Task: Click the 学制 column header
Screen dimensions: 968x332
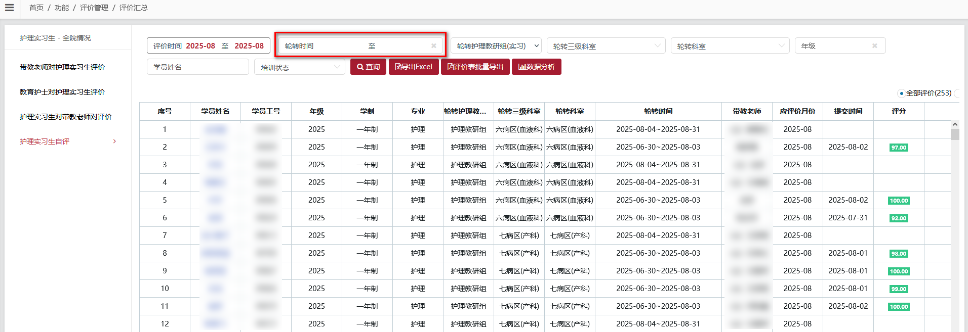Action: (x=367, y=111)
